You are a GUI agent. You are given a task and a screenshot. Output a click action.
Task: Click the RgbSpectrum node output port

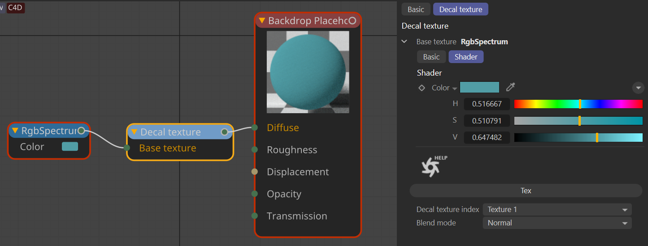81,131
